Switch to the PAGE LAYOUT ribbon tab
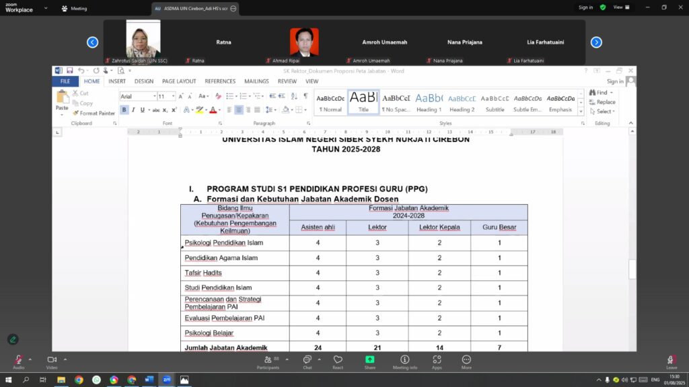689x387 pixels. (x=179, y=81)
